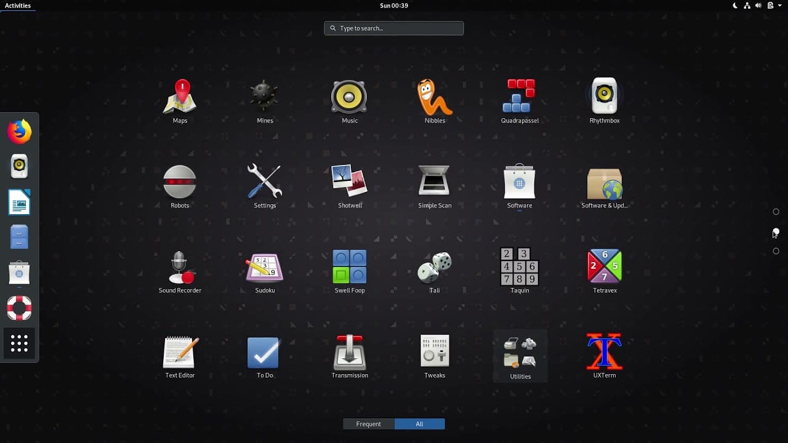
Task: Go to the first app page indicator
Action: click(x=776, y=212)
